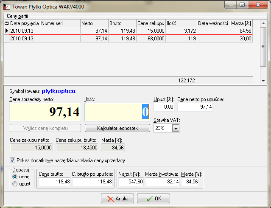
Task: Click the 'C. brutto po upuście' field
Action: click(92, 182)
